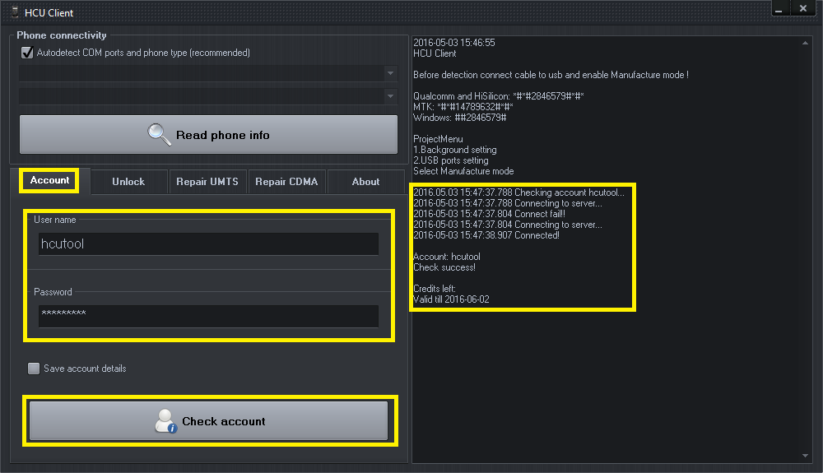Click the 'Windows: ##2846579#' log line
823x473 pixels.
[x=459, y=118]
